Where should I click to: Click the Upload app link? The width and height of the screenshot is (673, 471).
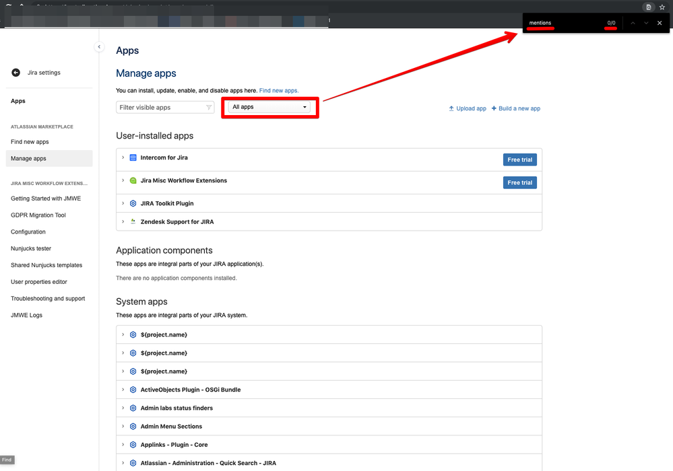coord(468,108)
